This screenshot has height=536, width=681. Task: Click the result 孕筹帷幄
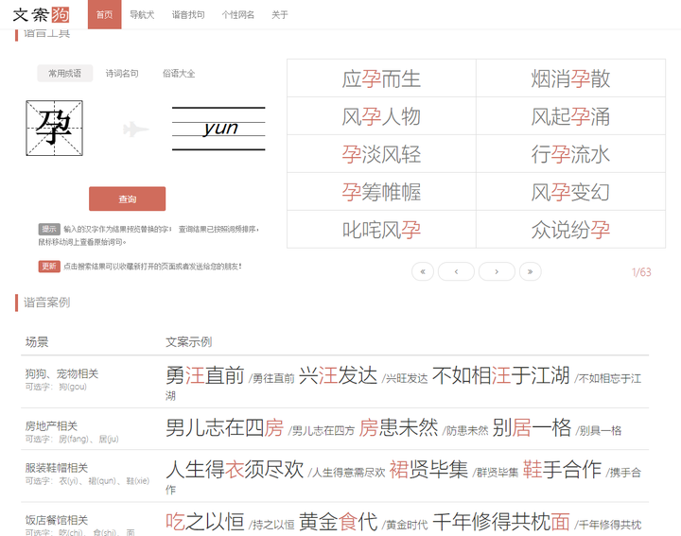click(x=381, y=192)
